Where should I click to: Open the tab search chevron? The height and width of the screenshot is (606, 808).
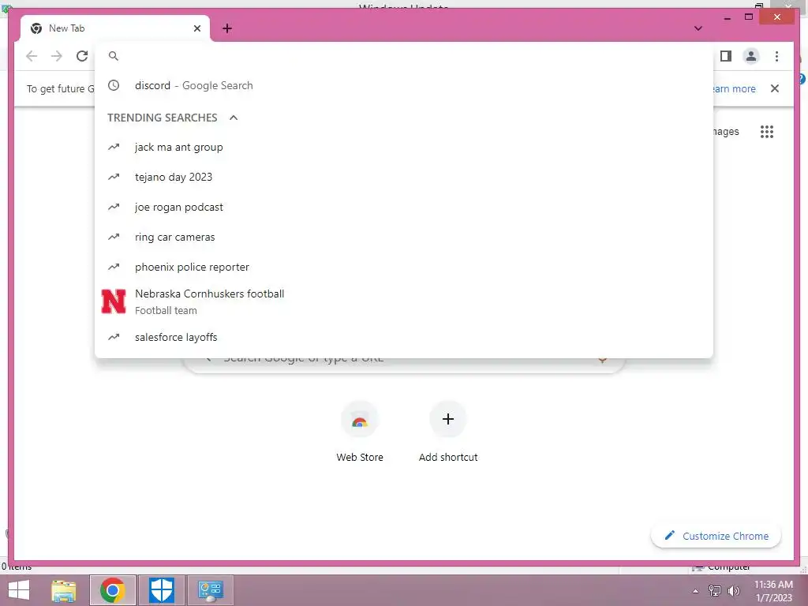click(698, 28)
